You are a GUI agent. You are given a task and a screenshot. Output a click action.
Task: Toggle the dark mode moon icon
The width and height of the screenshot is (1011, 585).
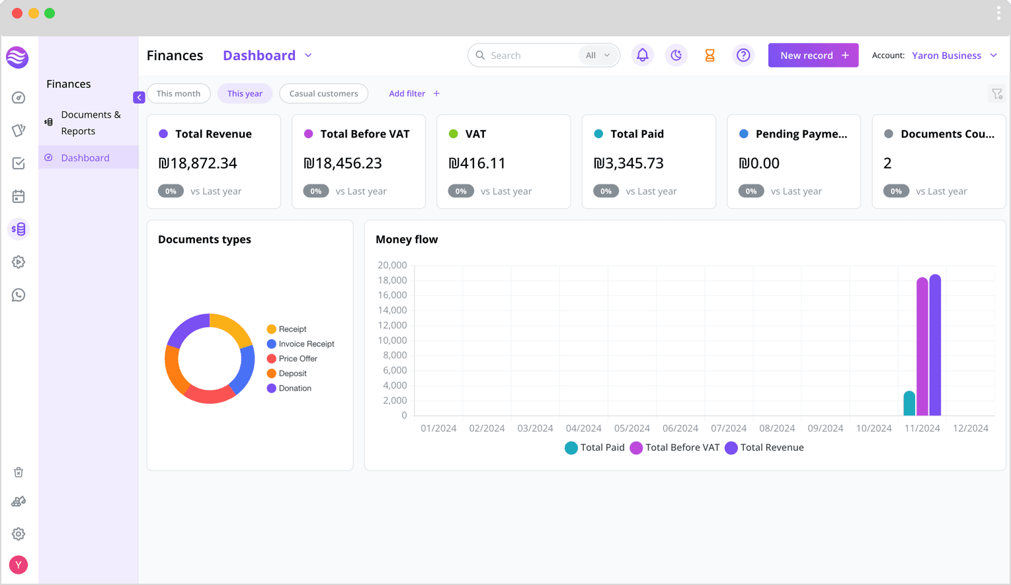coord(676,56)
